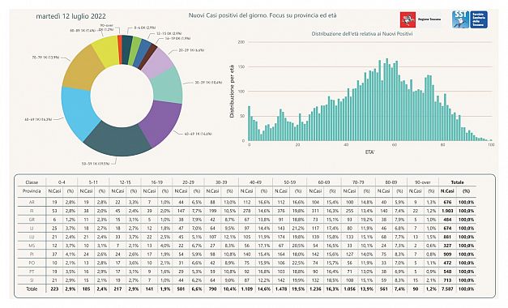Click the '80-89' age class column header
This screenshot has height=308, width=508.
(391, 182)
